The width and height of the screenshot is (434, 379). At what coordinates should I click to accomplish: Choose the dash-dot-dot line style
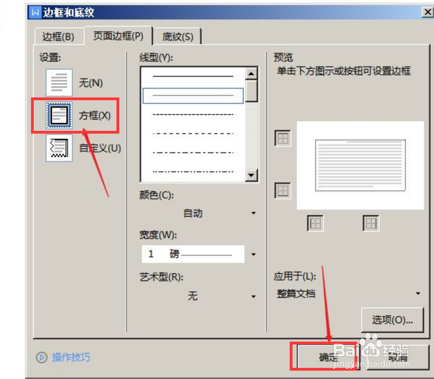tap(193, 172)
